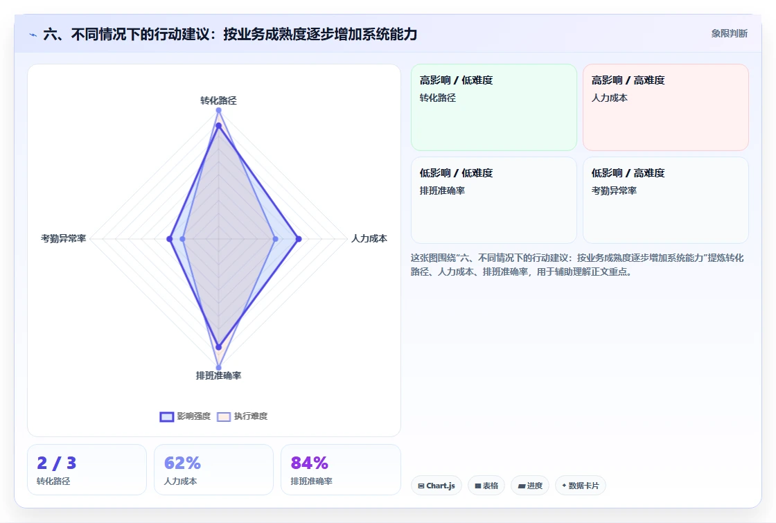Click the 2 / 3 转化路径 stat card
This screenshot has height=523, width=776.
point(87,470)
